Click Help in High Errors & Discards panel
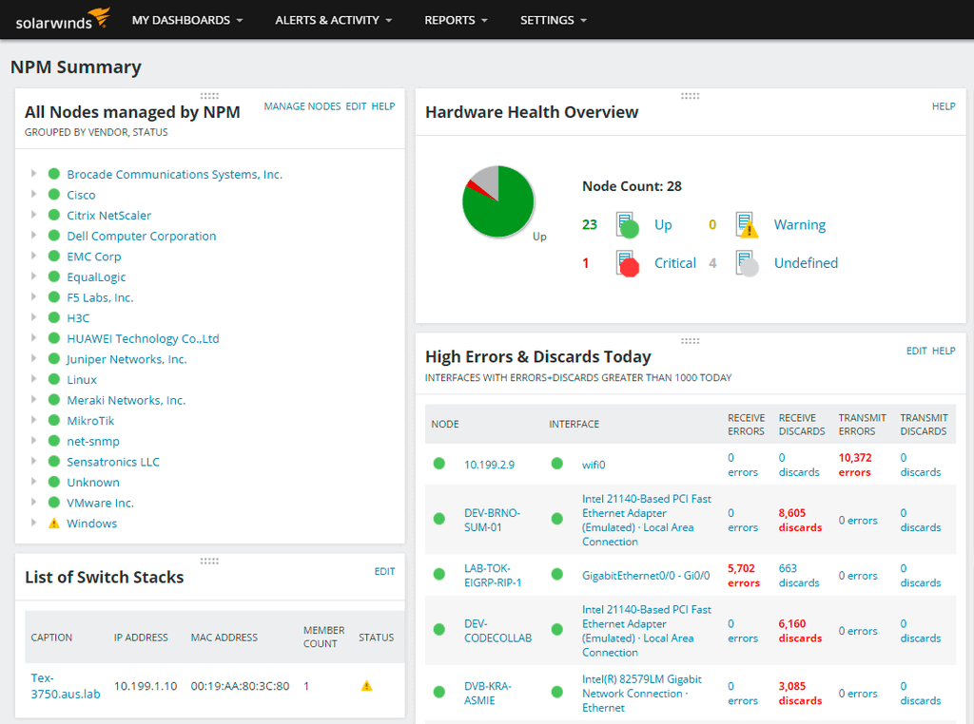The height and width of the screenshot is (724, 974). click(x=944, y=351)
